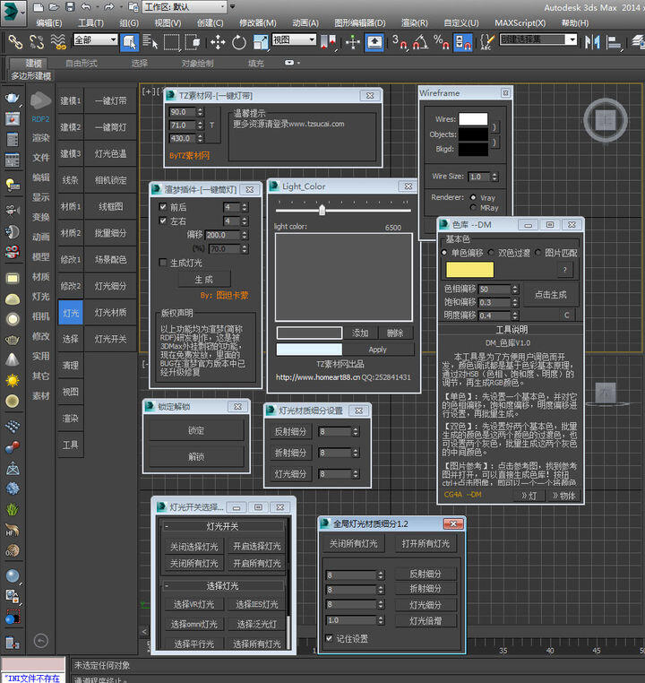This screenshot has height=683, width=645.
Task: Click the 关闭所有灯光 button in 全局灯光材质细分
Action: point(353,544)
